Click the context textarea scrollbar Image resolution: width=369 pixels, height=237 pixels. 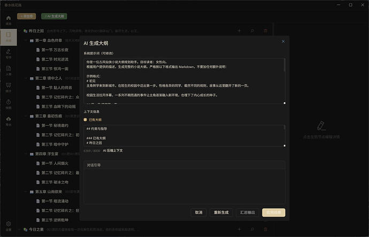tap(285, 127)
